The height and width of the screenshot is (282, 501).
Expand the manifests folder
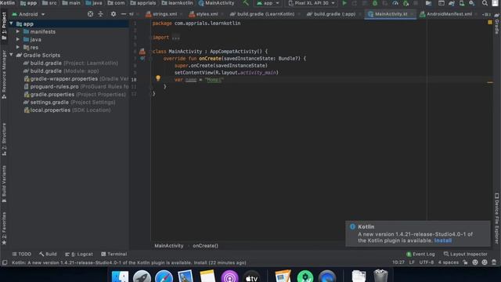click(18, 31)
